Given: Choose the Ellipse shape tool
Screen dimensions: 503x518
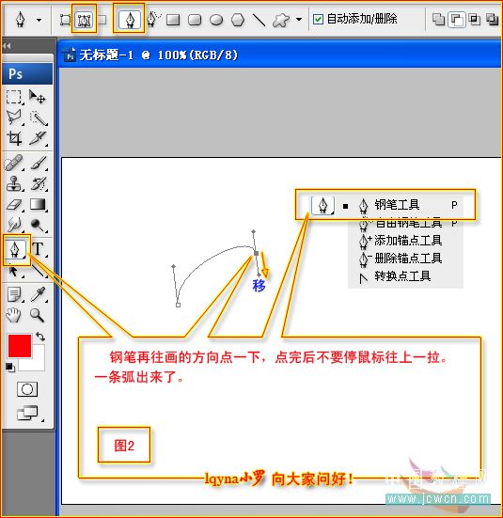Looking at the screenshot, I should [216, 20].
